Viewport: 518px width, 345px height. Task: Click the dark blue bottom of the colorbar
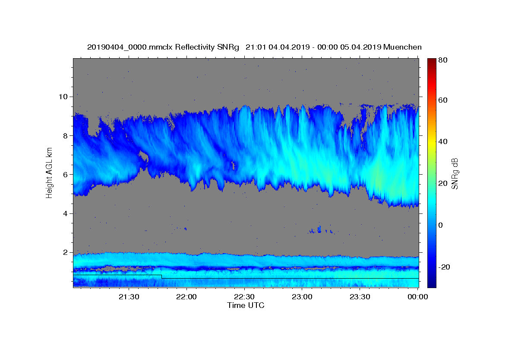tap(431, 284)
